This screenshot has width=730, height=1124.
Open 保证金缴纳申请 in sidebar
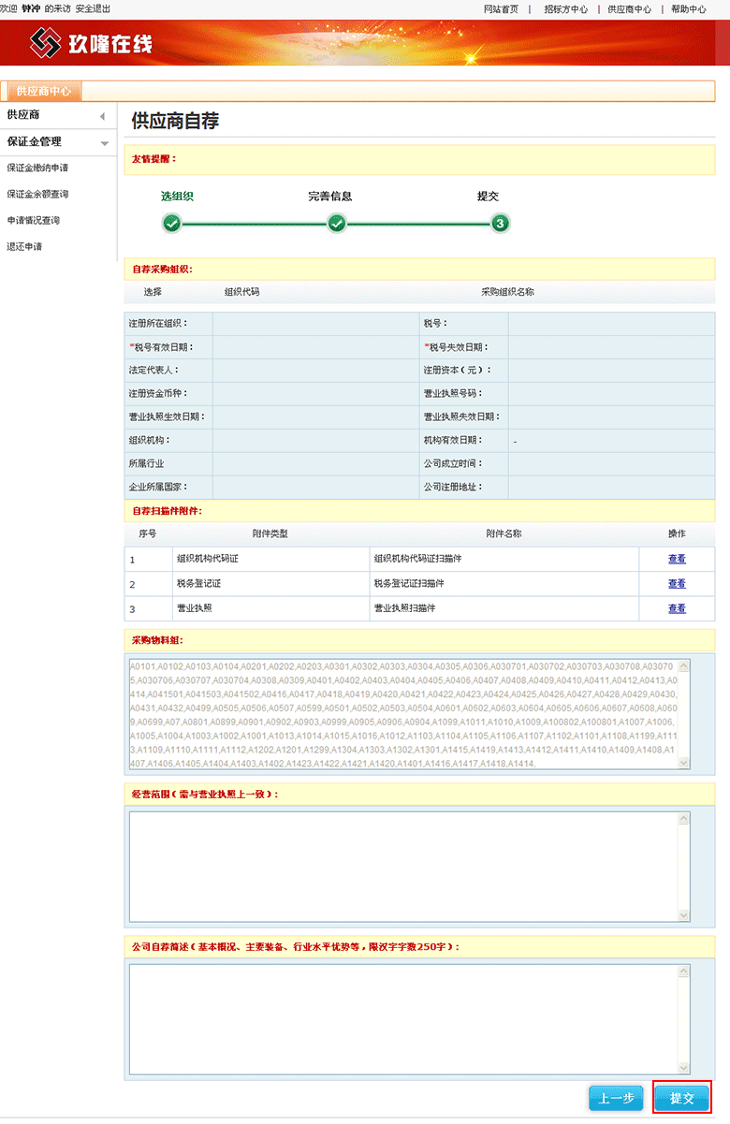coord(37,168)
